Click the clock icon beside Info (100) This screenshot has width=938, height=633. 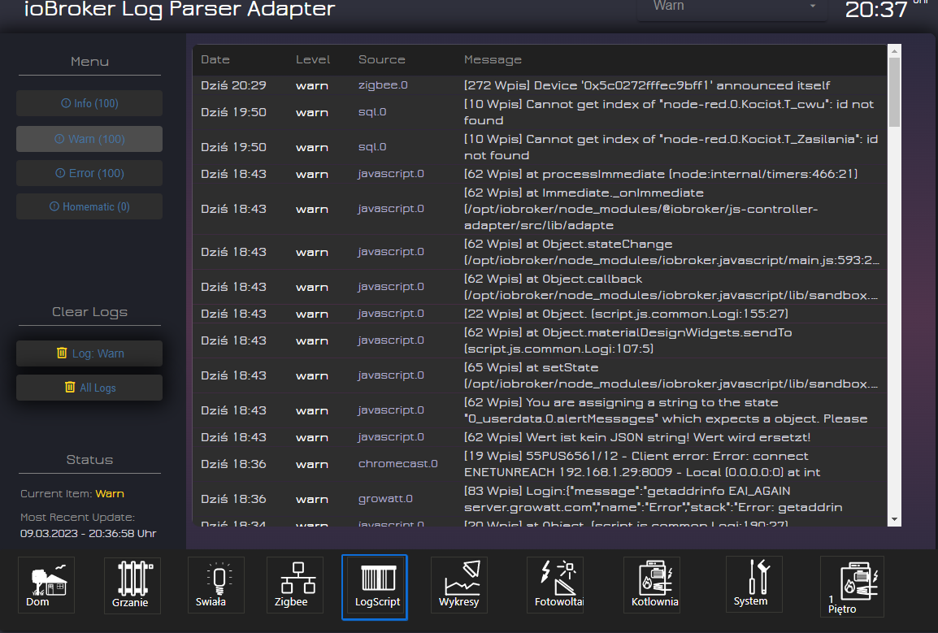(x=66, y=103)
